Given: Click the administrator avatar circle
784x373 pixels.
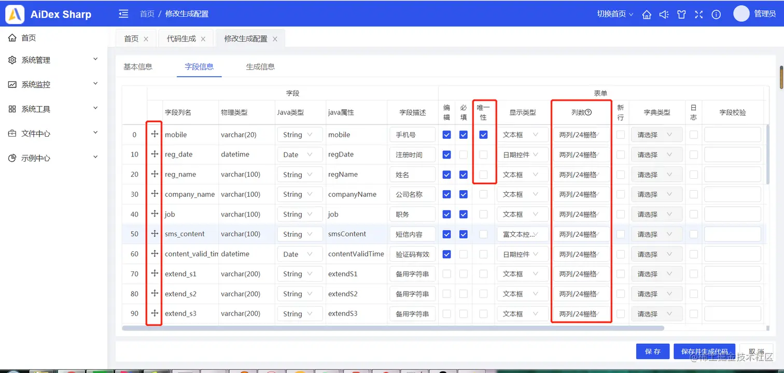Looking at the screenshot, I should 741,14.
